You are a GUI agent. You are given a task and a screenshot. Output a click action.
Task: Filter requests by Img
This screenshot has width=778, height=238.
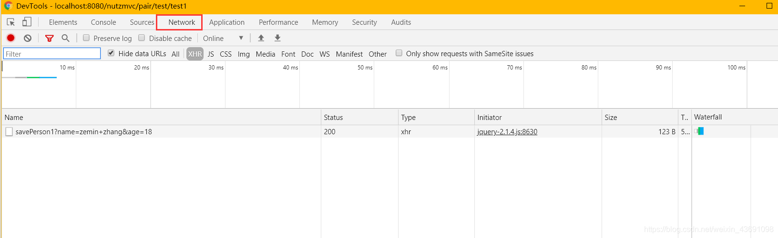click(x=244, y=54)
